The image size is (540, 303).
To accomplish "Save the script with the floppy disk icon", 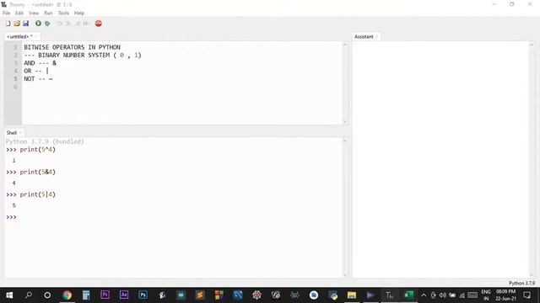I will pyautogui.click(x=26, y=24).
